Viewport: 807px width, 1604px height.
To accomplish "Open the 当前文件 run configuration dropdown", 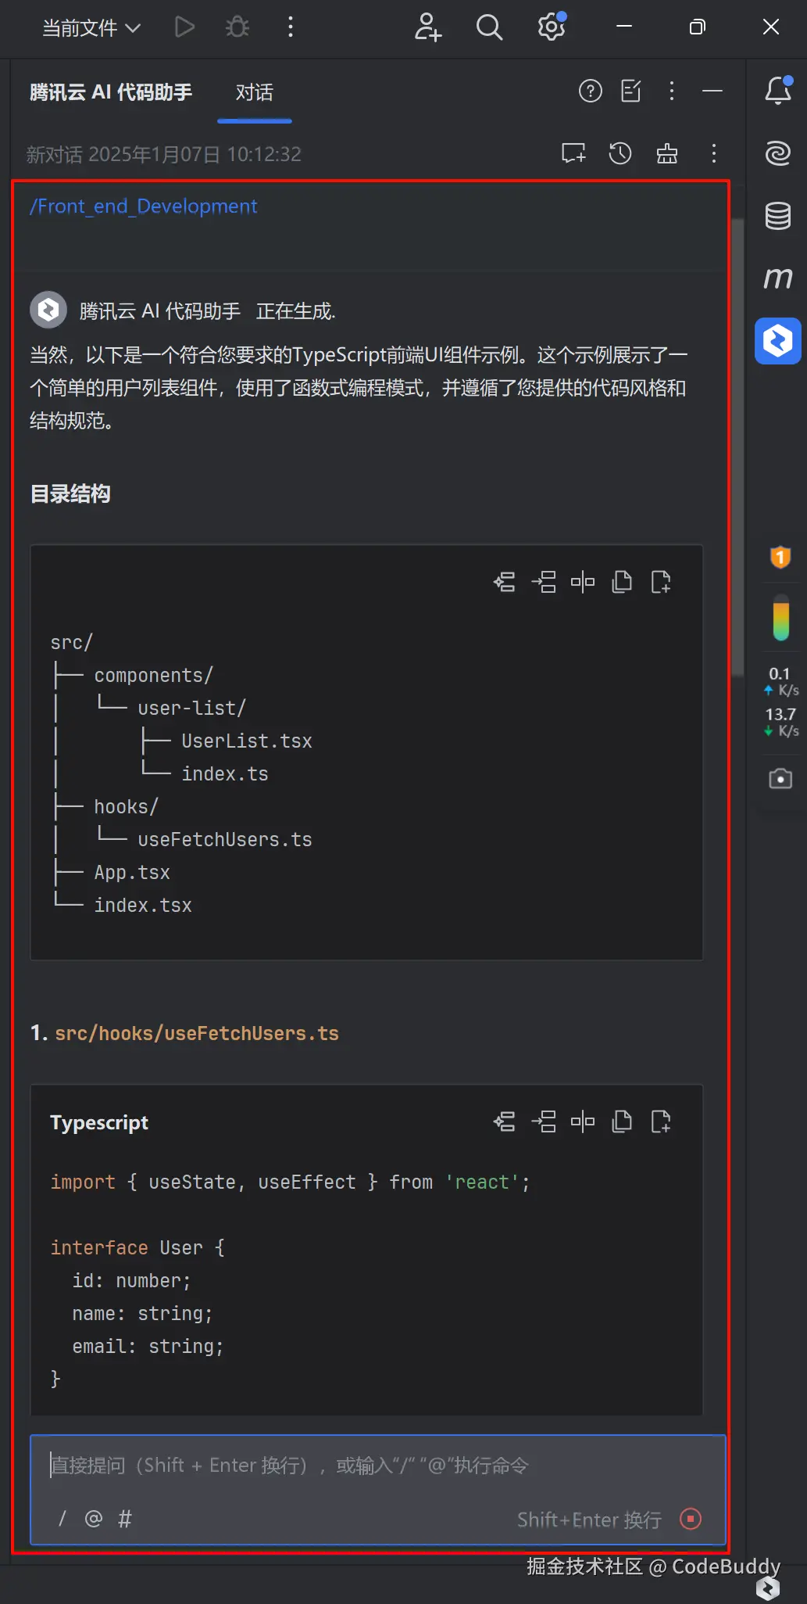I will tap(91, 28).
